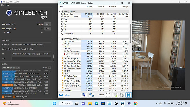Start logging with the document-plus icon in HWiNFO
This screenshot has height=107, width=190.
point(115,95)
